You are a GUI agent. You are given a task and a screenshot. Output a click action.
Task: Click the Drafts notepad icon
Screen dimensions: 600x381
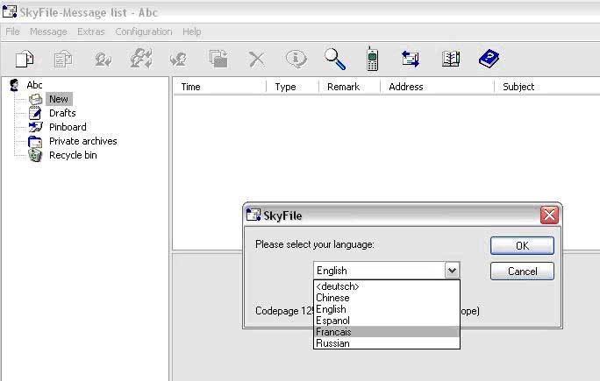(x=35, y=113)
